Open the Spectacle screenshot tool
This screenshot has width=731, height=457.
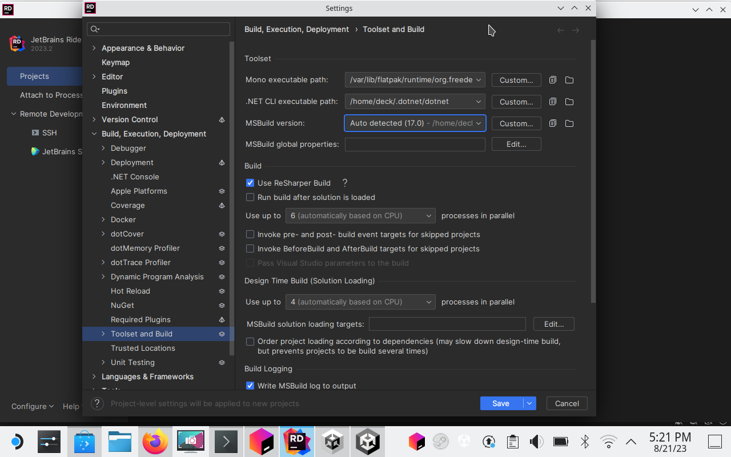(x=191, y=442)
